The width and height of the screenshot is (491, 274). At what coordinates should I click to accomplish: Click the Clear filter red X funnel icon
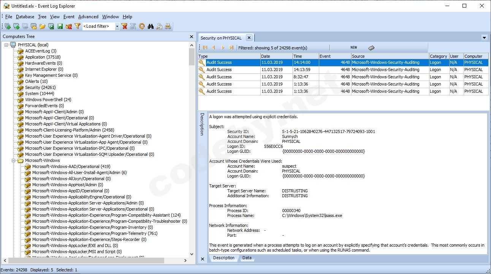[124, 26]
